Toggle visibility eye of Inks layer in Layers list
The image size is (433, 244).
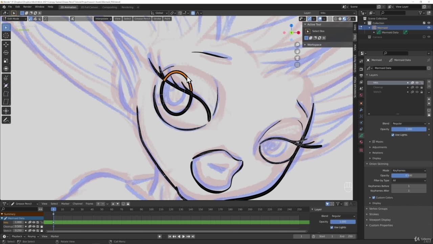point(417,83)
